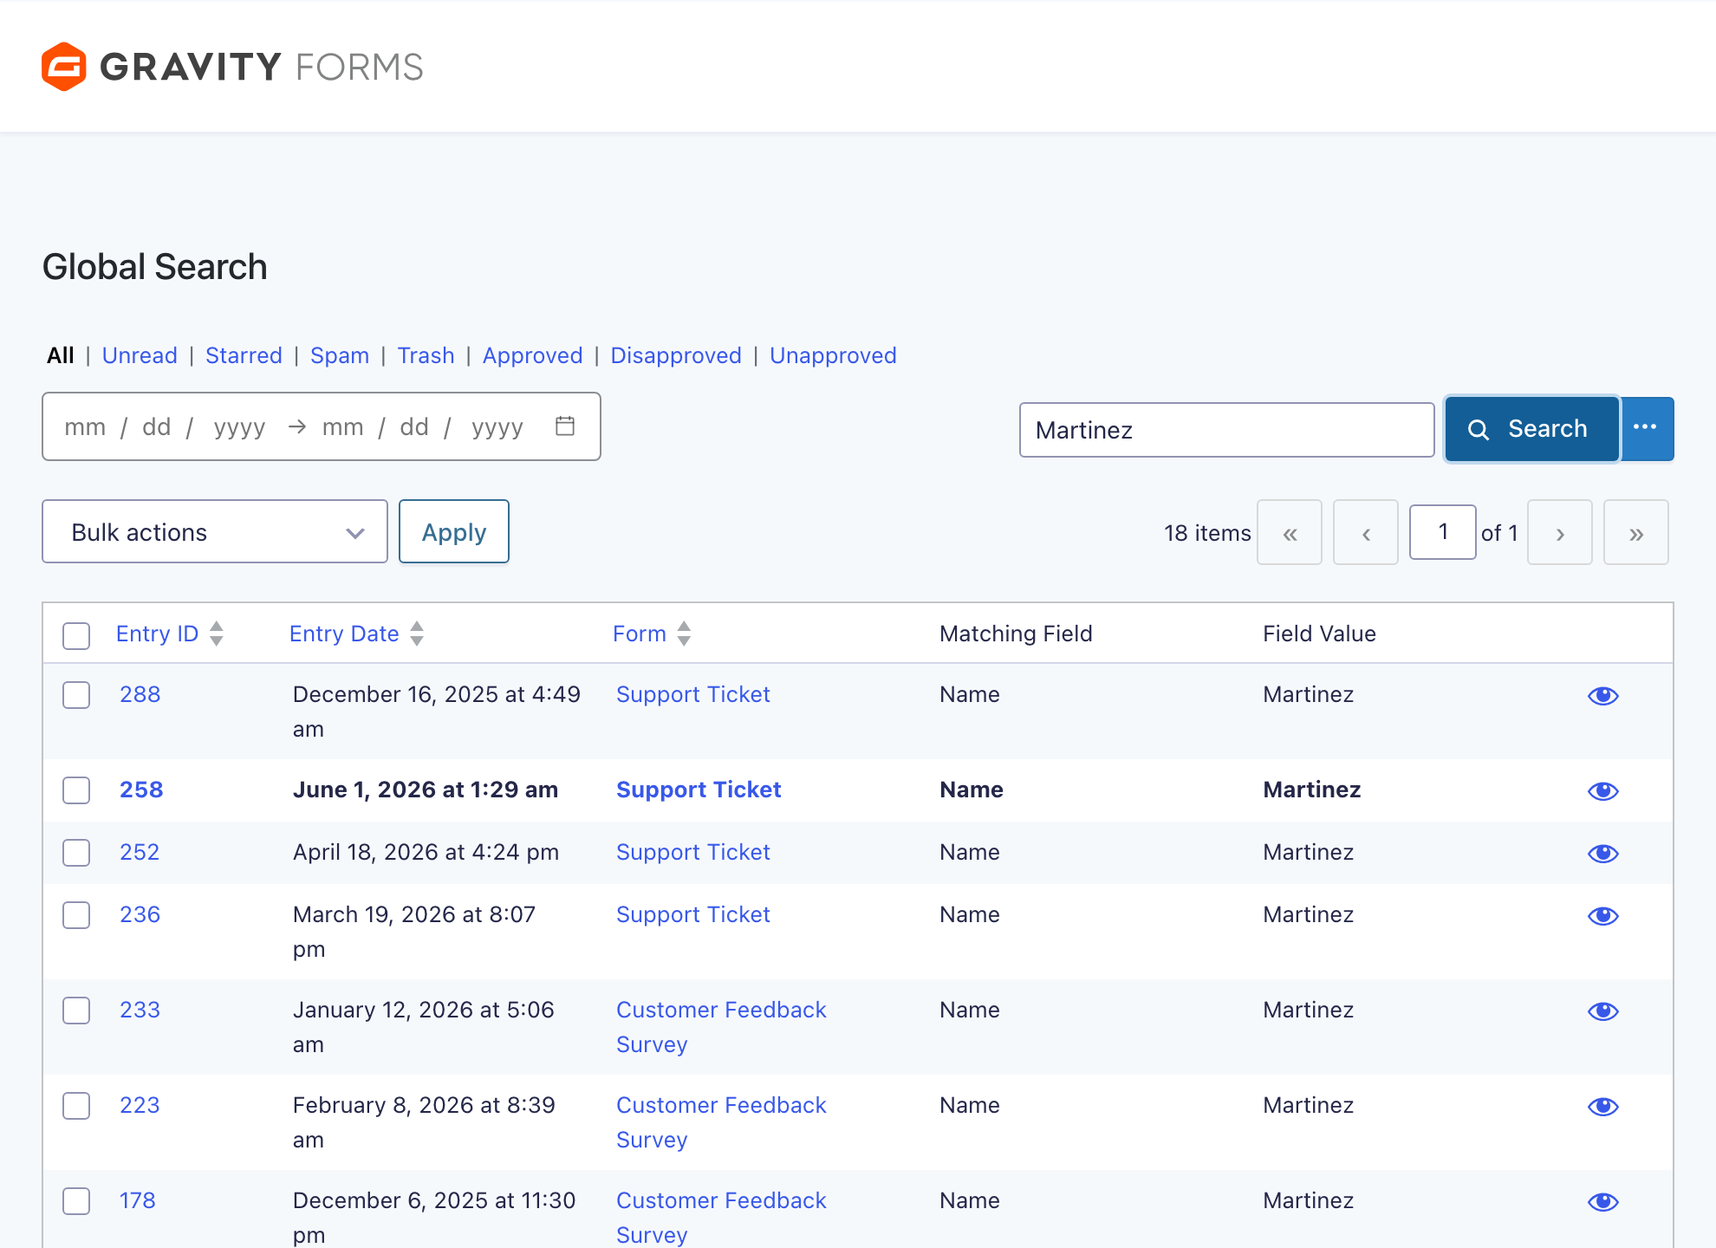Image resolution: width=1716 pixels, height=1248 pixels.
Task: Filter entries by Trash
Action: (426, 355)
